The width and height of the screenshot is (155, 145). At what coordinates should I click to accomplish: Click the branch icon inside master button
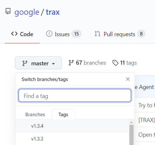[x=25, y=63]
